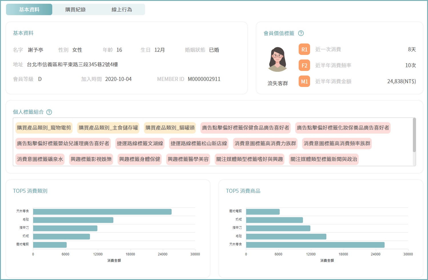The width and height of the screenshot is (428, 280).
Task: Click help icon beside 會員價值標籤
Action: click(301, 33)
